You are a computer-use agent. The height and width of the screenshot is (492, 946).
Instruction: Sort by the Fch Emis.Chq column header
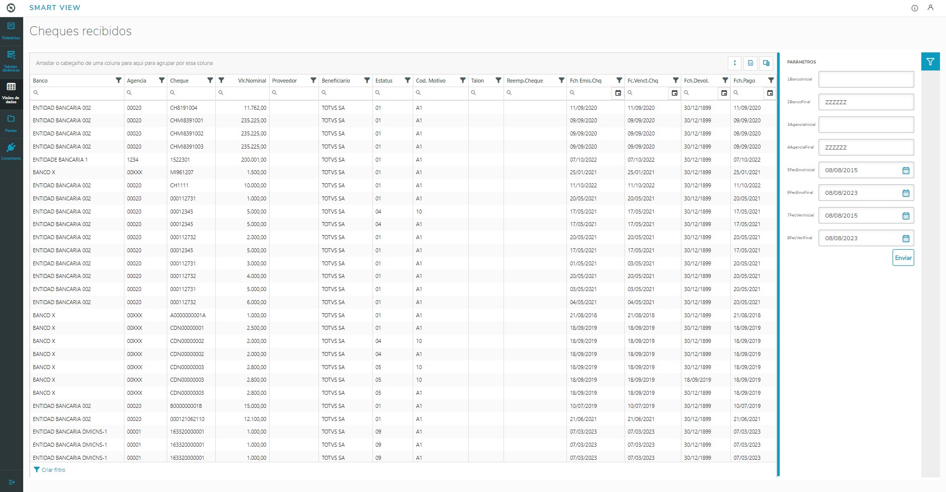(x=586, y=81)
